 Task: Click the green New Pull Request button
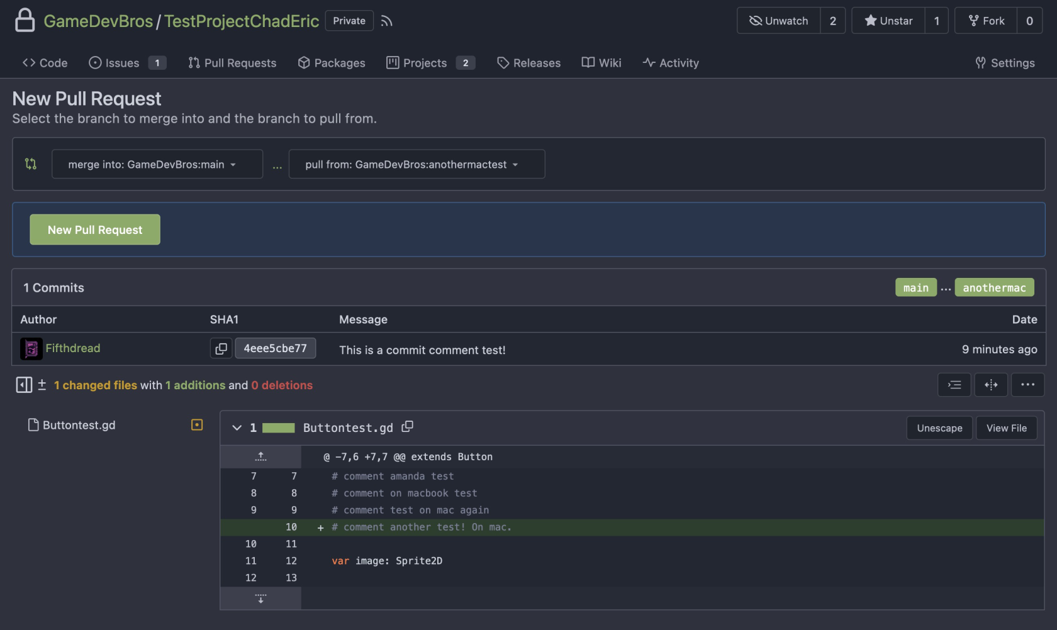click(x=95, y=229)
